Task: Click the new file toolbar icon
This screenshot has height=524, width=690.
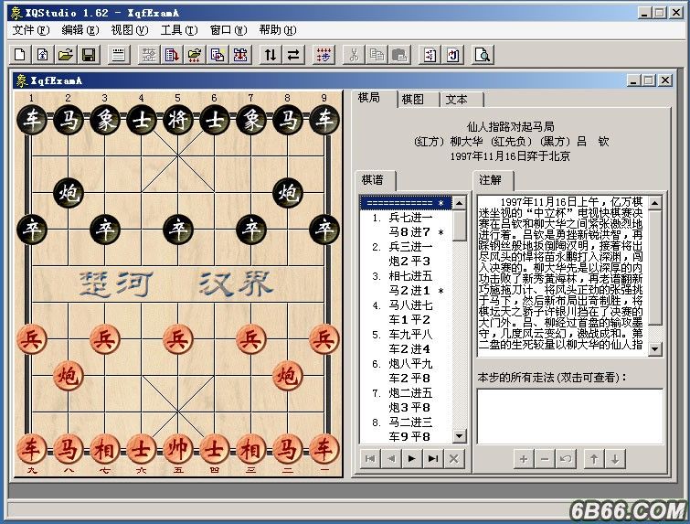Action: pyautogui.click(x=20, y=55)
